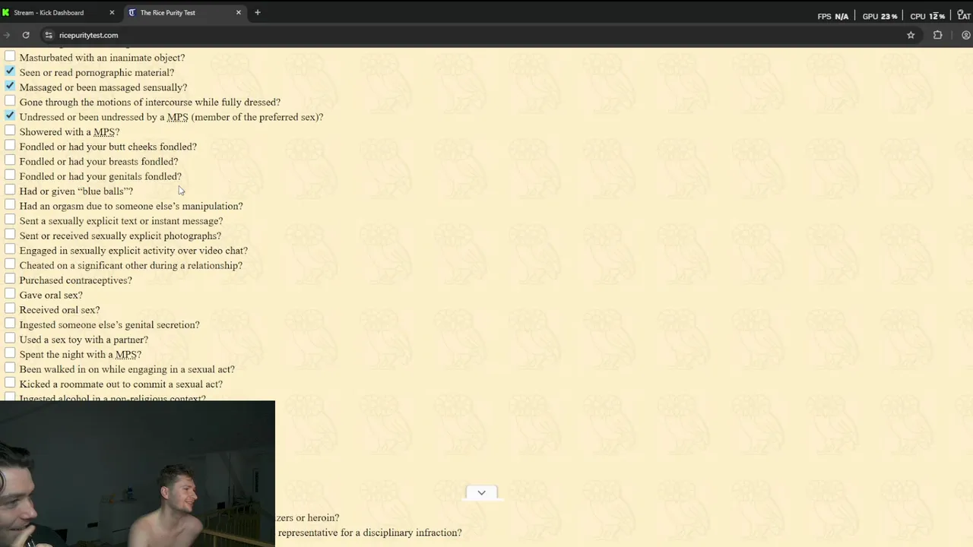Viewport: 973px width, 547px height.
Task: Check 'Had an orgasm due to someone else's manipulation'
Action: pos(10,205)
